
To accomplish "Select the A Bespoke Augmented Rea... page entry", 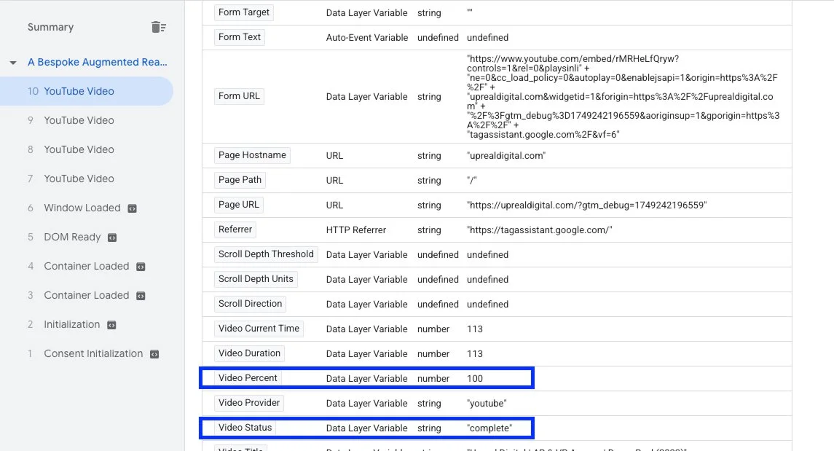I will pyautogui.click(x=98, y=62).
